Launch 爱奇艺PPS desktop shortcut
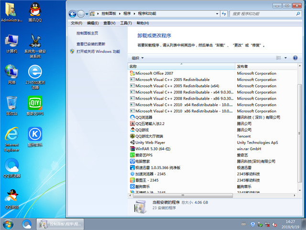The height and width of the screenshot is (230, 306). point(35,105)
